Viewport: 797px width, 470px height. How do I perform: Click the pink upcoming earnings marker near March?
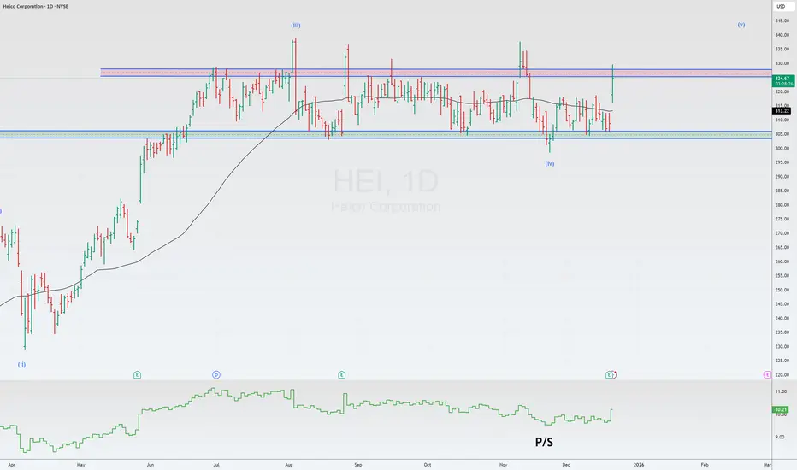(767, 375)
